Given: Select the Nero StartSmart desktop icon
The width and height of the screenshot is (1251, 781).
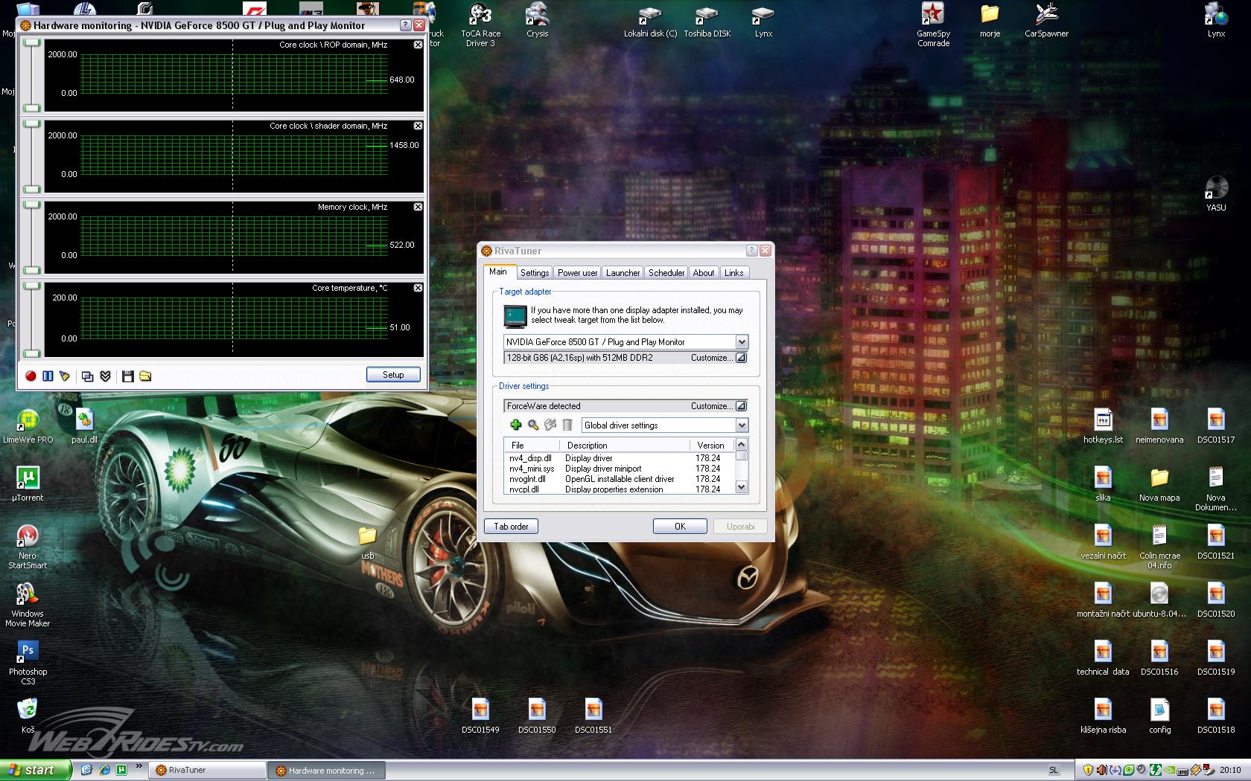Looking at the screenshot, I should click(28, 547).
